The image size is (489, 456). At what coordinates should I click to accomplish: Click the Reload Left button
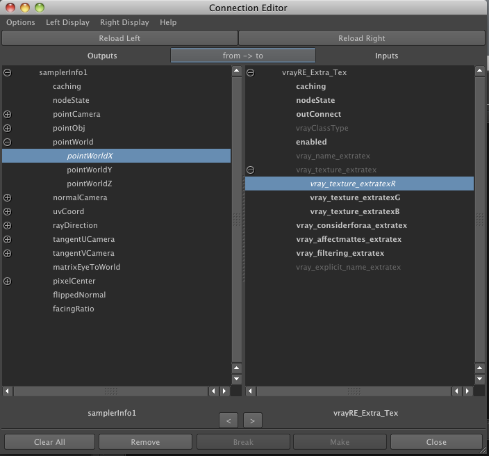119,38
